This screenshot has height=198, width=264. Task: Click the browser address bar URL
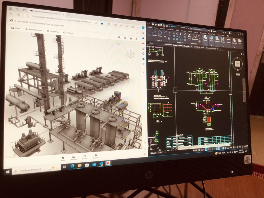click(x=62, y=19)
